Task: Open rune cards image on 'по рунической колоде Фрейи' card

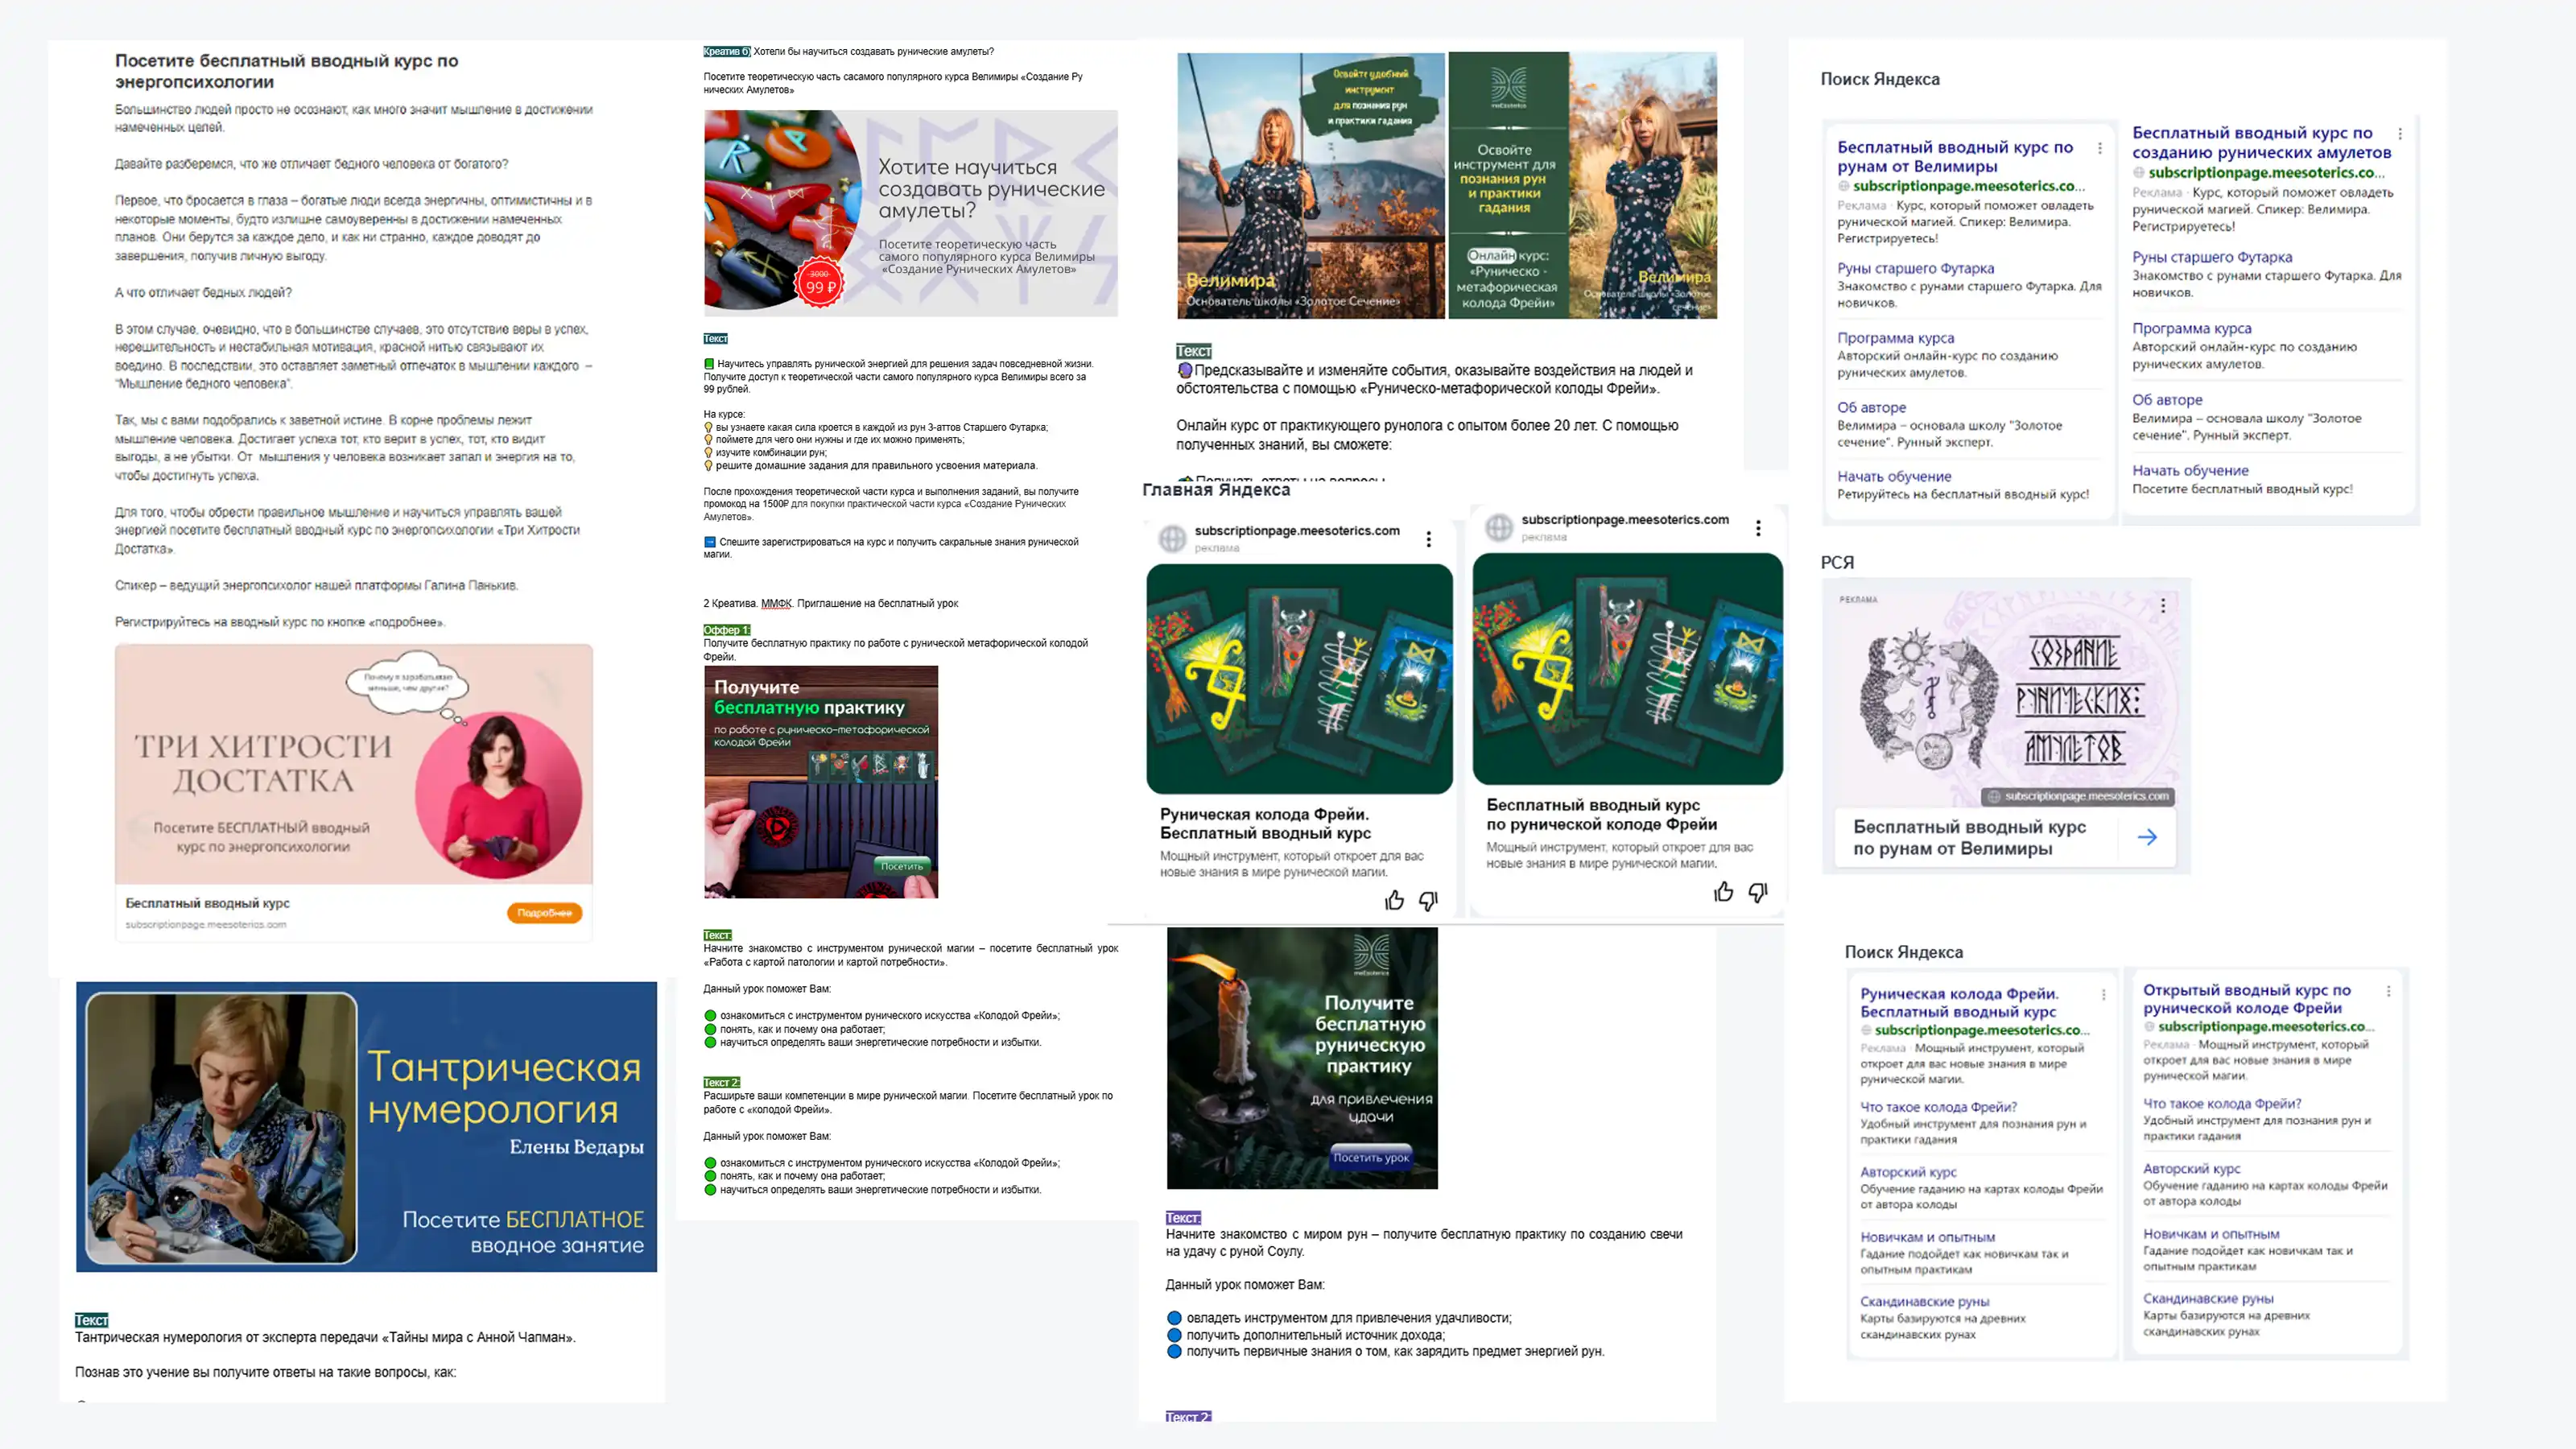Action: tap(1627, 669)
